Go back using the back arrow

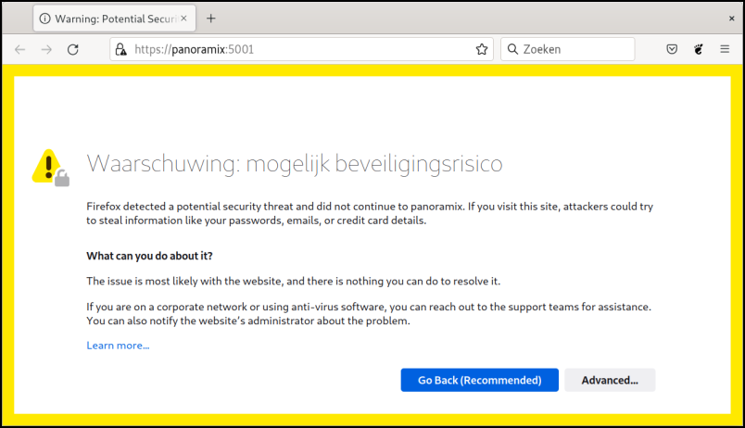[x=20, y=49]
